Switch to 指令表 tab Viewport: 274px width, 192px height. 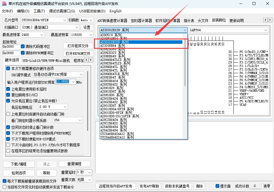click(189, 21)
